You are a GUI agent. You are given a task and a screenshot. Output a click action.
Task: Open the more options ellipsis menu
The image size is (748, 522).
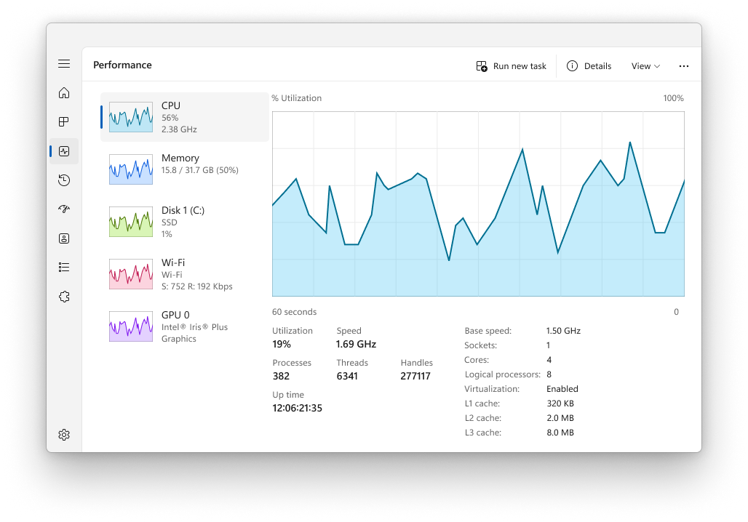683,65
